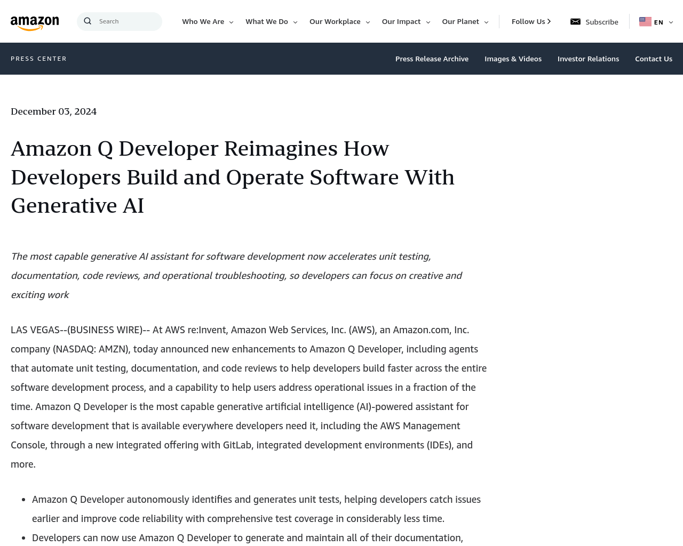Expand the Who We Are chevron

231,22
